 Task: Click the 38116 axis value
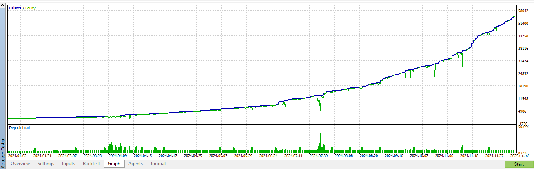tap(523, 49)
